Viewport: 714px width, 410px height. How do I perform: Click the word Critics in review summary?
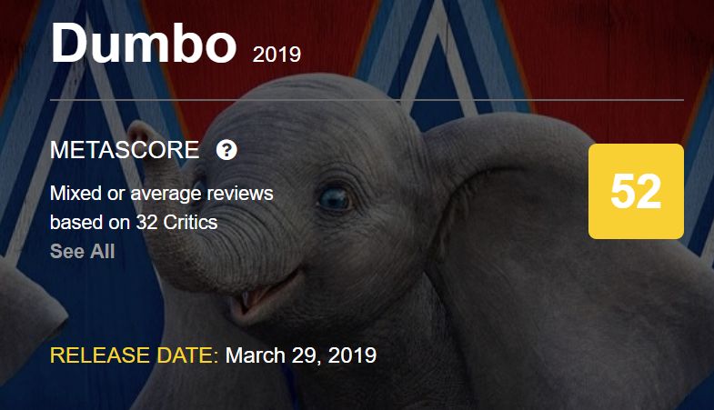[190, 223]
